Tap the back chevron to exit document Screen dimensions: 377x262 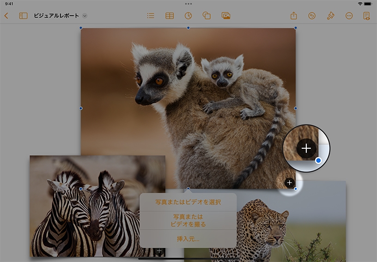[x=6, y=16]
